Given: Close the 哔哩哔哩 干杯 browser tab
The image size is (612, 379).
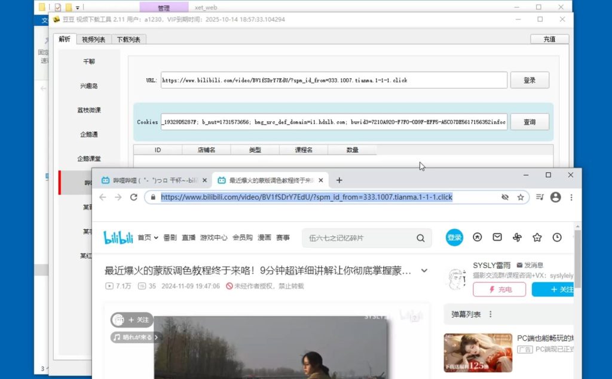Looking at the screenshot, I should click(x=204, y=180).
